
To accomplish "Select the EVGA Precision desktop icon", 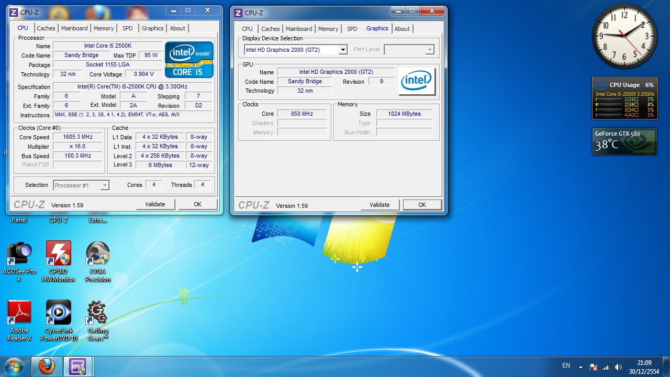I will 98,261.
